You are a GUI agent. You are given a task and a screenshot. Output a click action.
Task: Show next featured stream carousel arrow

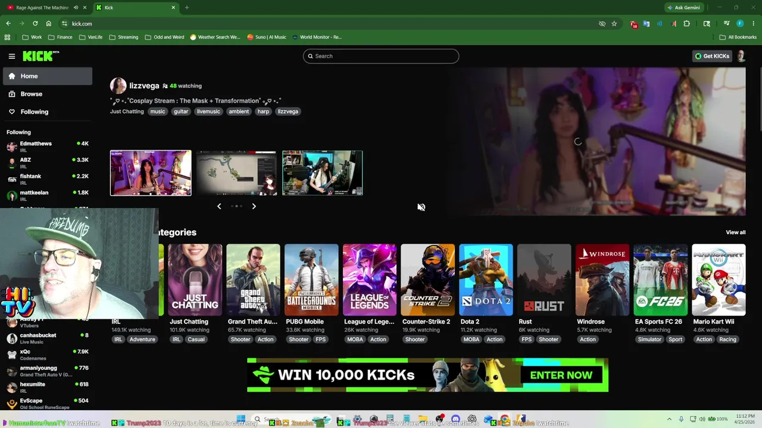[x=254, y=206]
